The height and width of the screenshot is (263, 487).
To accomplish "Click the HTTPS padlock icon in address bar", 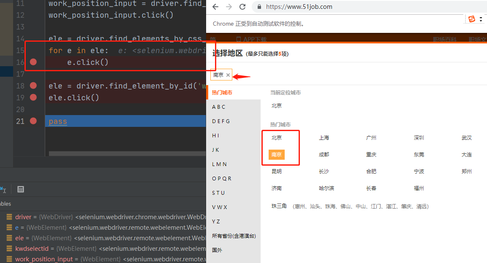I will coord(259,7).
